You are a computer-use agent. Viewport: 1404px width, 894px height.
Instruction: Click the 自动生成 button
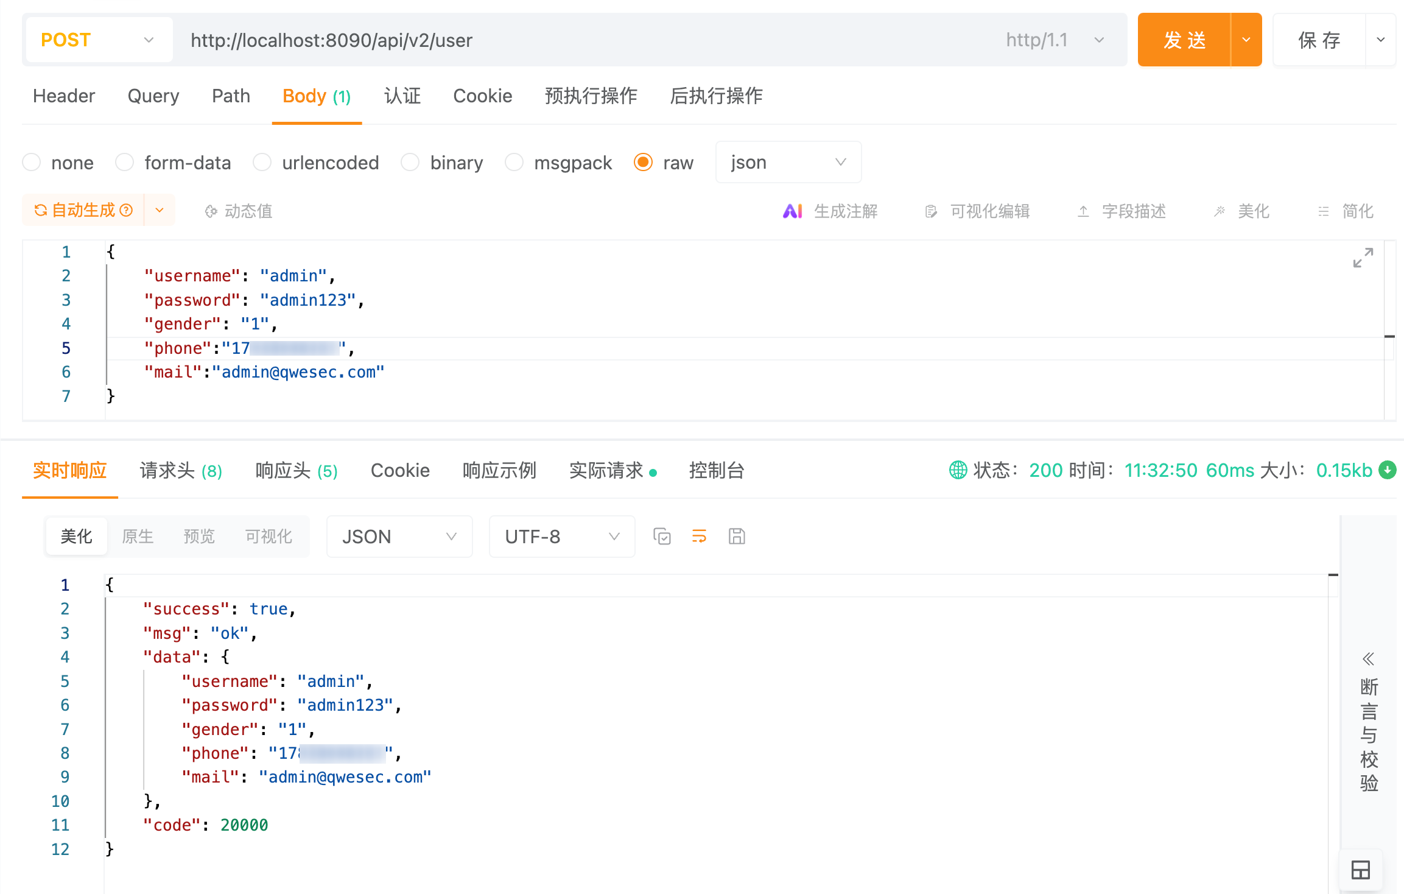[x=83, y=210]
